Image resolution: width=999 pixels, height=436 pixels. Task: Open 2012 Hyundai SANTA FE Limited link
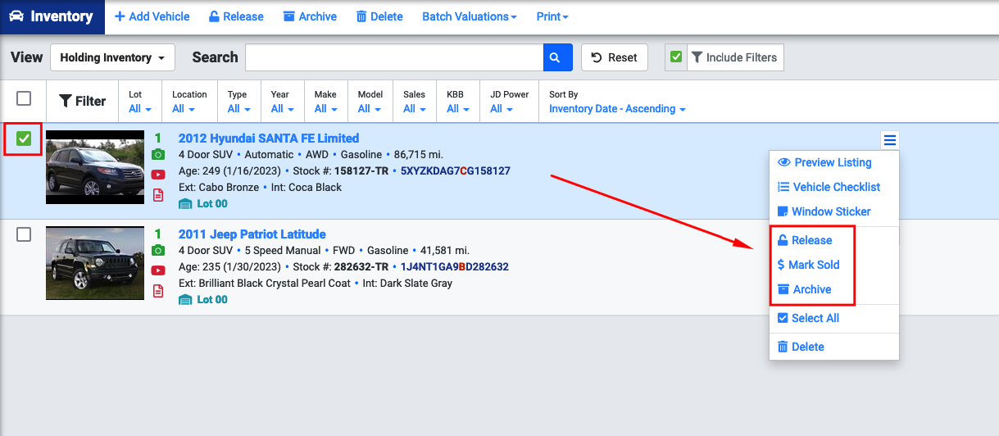tap(269, 139)
